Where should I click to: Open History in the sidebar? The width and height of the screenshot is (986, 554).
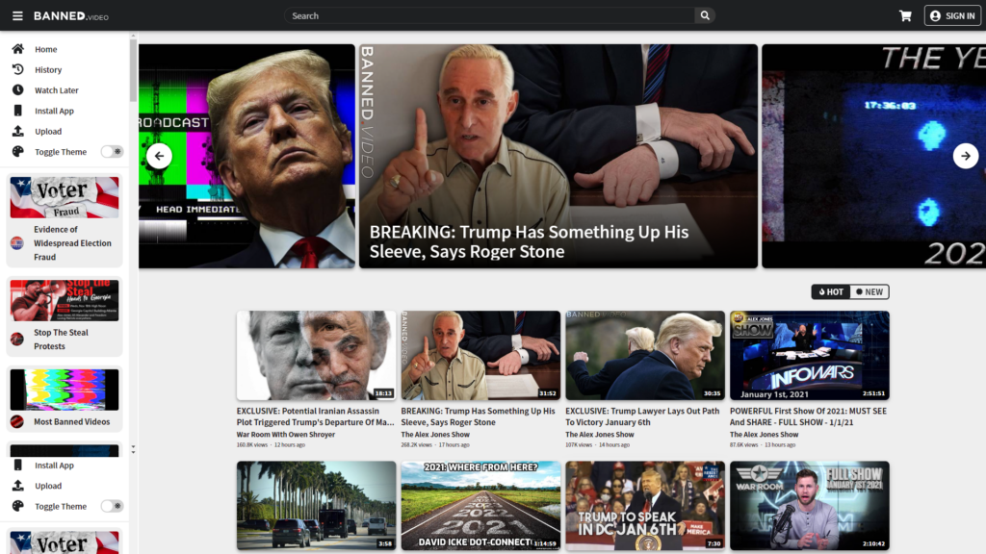click(x=48, y=69)
